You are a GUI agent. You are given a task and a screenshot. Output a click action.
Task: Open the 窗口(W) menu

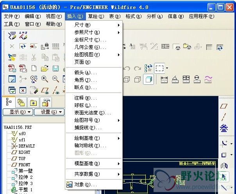point(33,24)
